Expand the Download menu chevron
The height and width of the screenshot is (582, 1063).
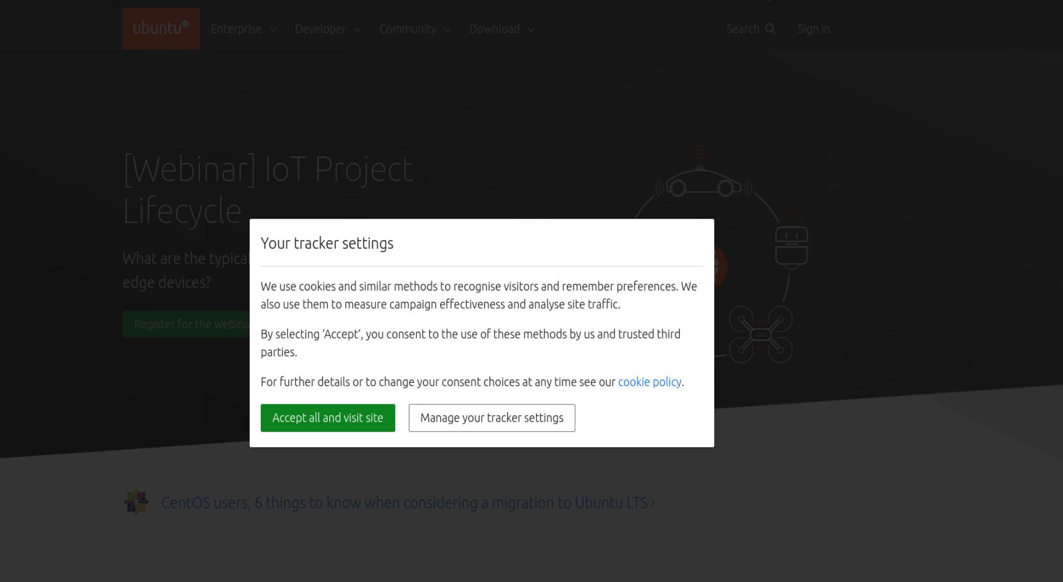[x=531, y=30]
